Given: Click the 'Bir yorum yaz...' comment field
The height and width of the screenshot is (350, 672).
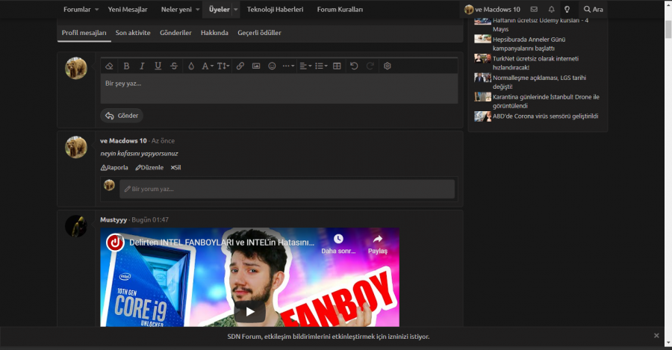Looking at the screenshot, I should coord(287,189).
